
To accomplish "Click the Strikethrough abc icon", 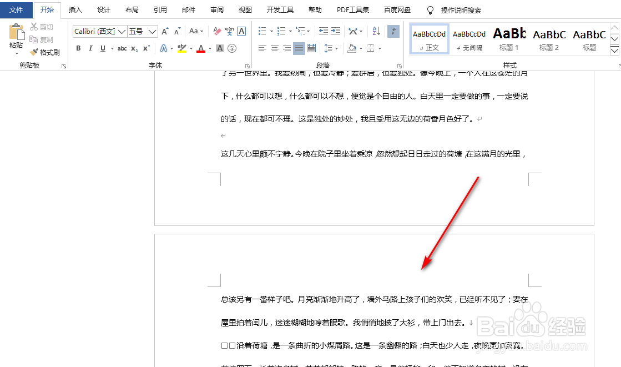I will 122,48.
